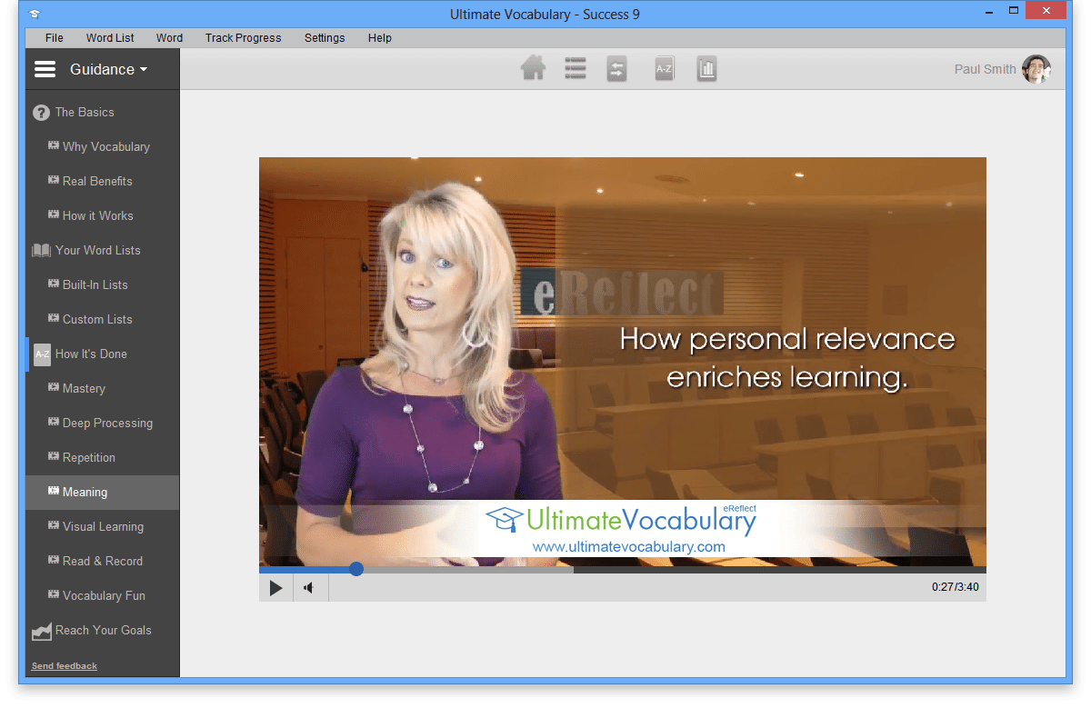Open the Repetition video
The image size is (1091, 718).
click(x=102, y=458)
